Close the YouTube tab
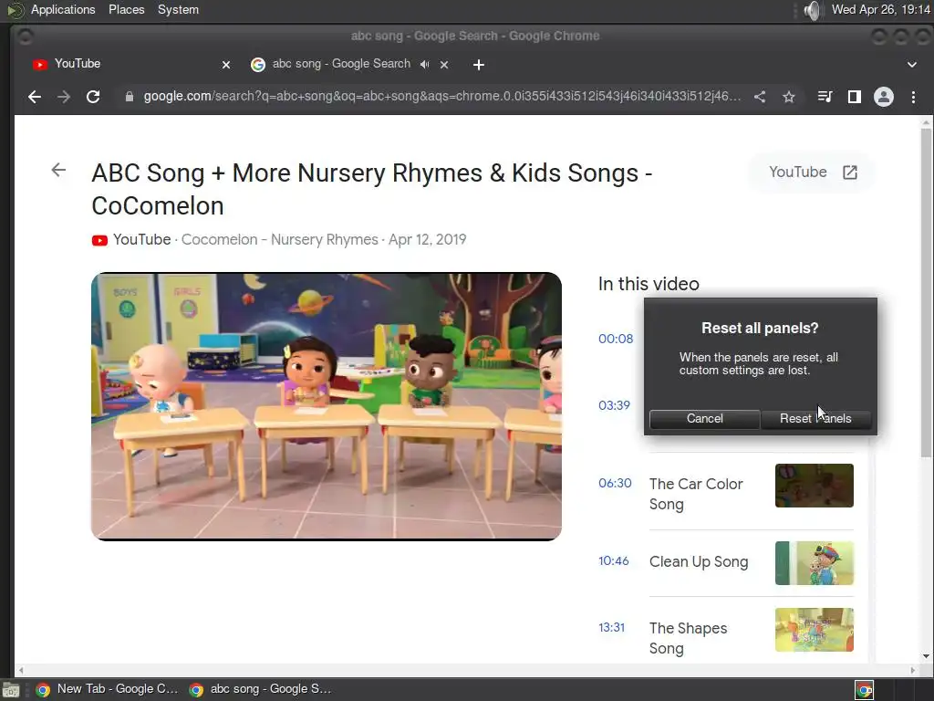934x701 pixels. [x=226, y=65]
